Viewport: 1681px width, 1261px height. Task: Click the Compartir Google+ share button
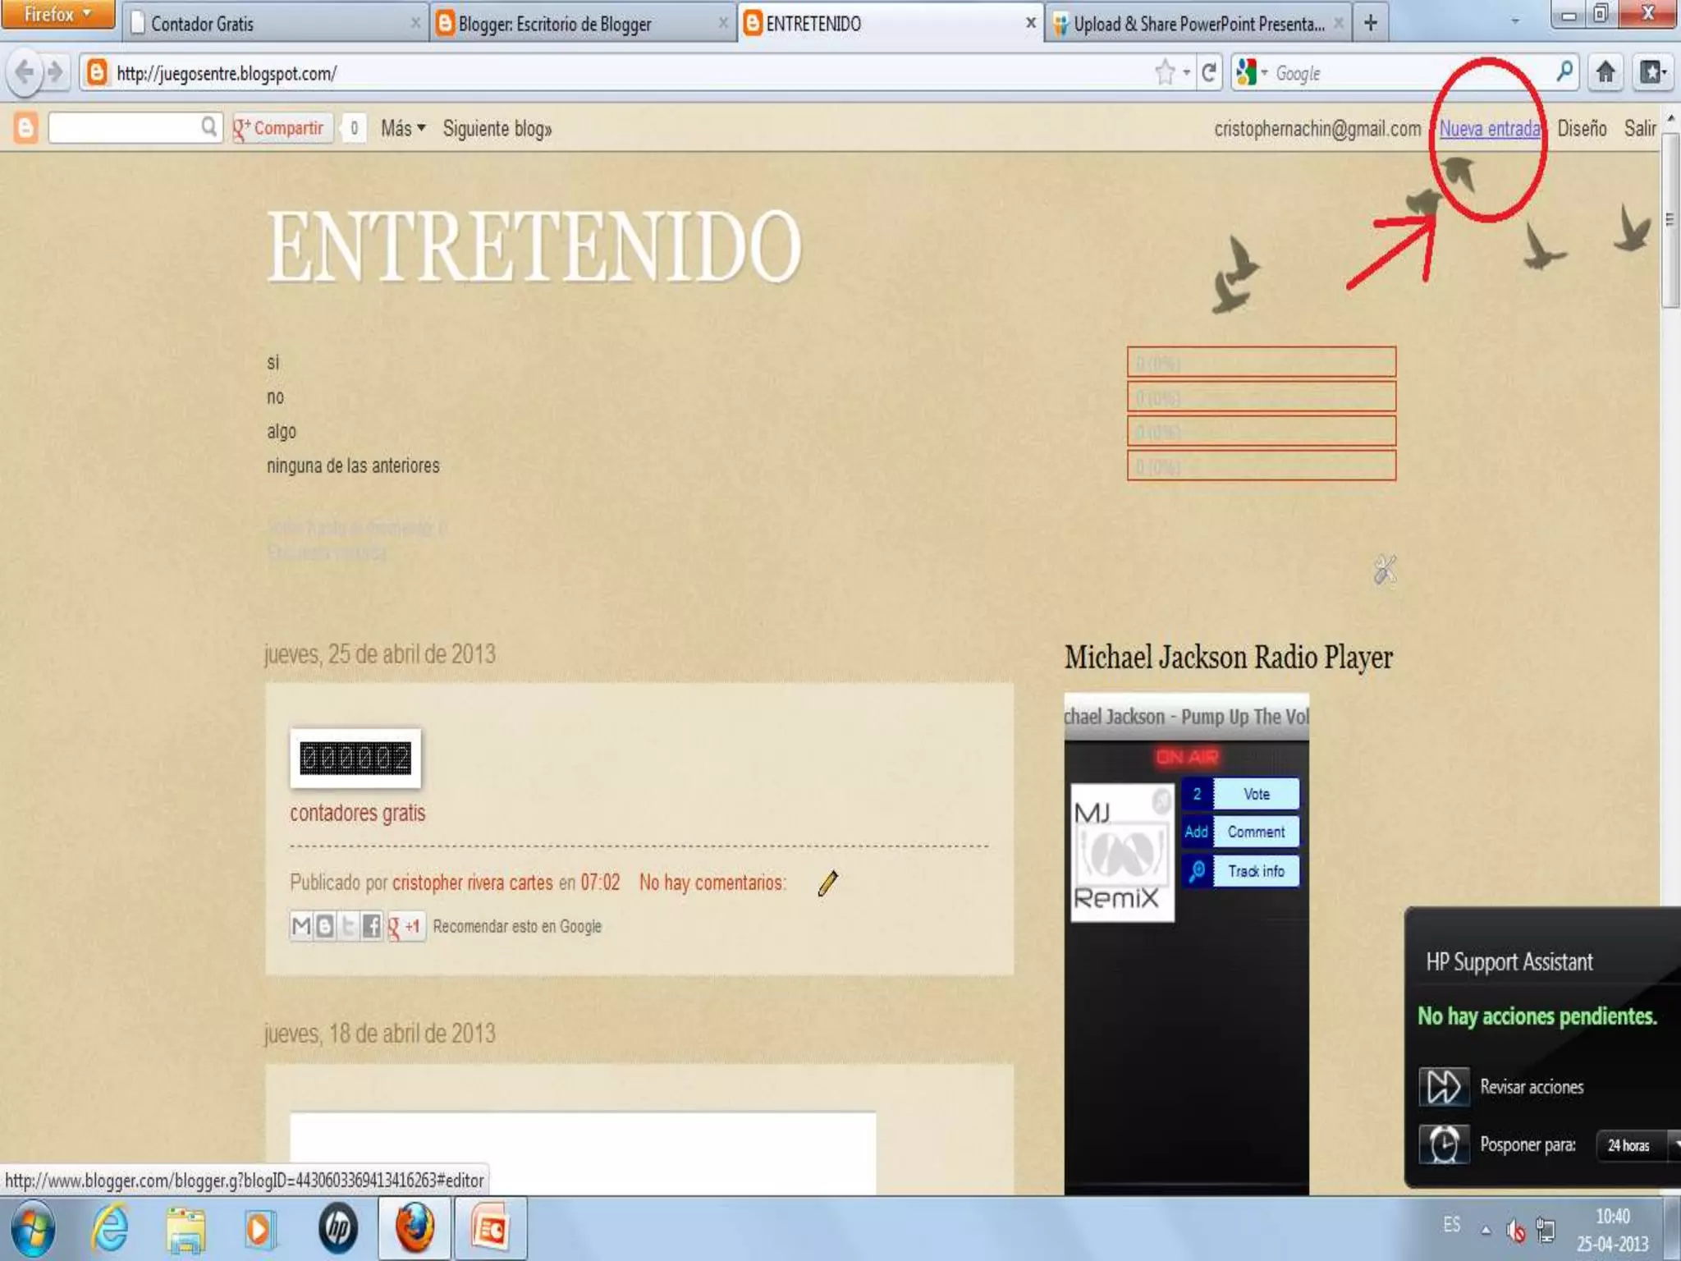coord(282,129)
